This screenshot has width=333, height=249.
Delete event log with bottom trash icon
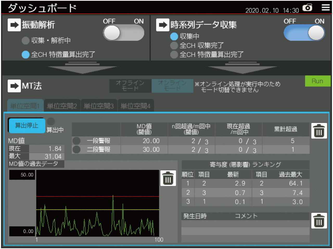(x=319, y=221)
